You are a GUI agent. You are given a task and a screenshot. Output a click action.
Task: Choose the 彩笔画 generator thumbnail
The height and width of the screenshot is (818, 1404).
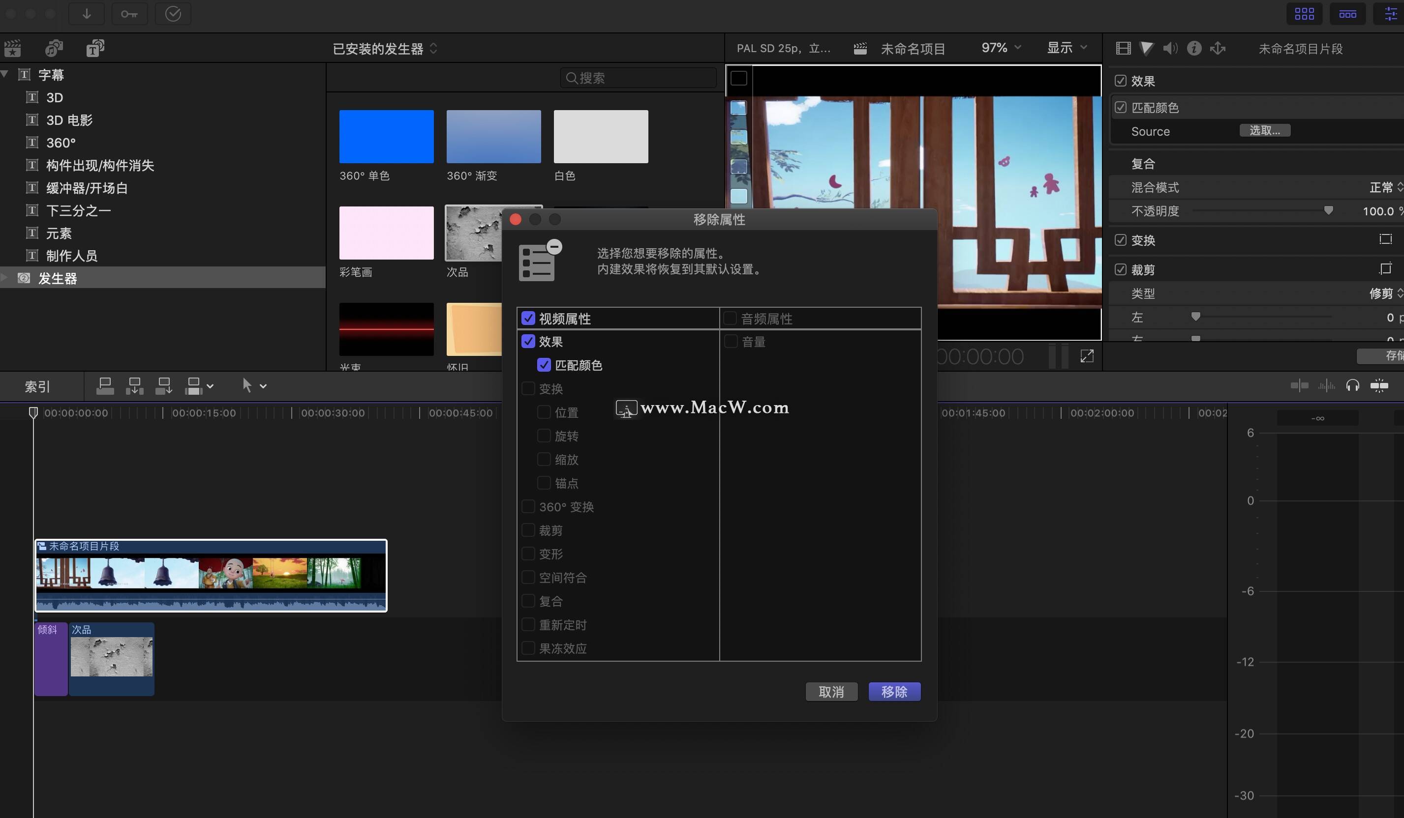tap(386, 233)
